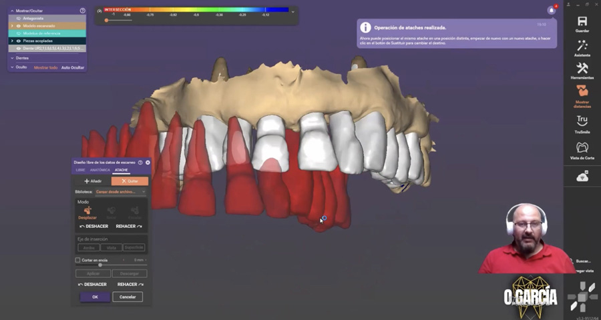This screenshot has width=601, height=320.
Task: Click the user account icon in title bar
Action: point(568,5)
